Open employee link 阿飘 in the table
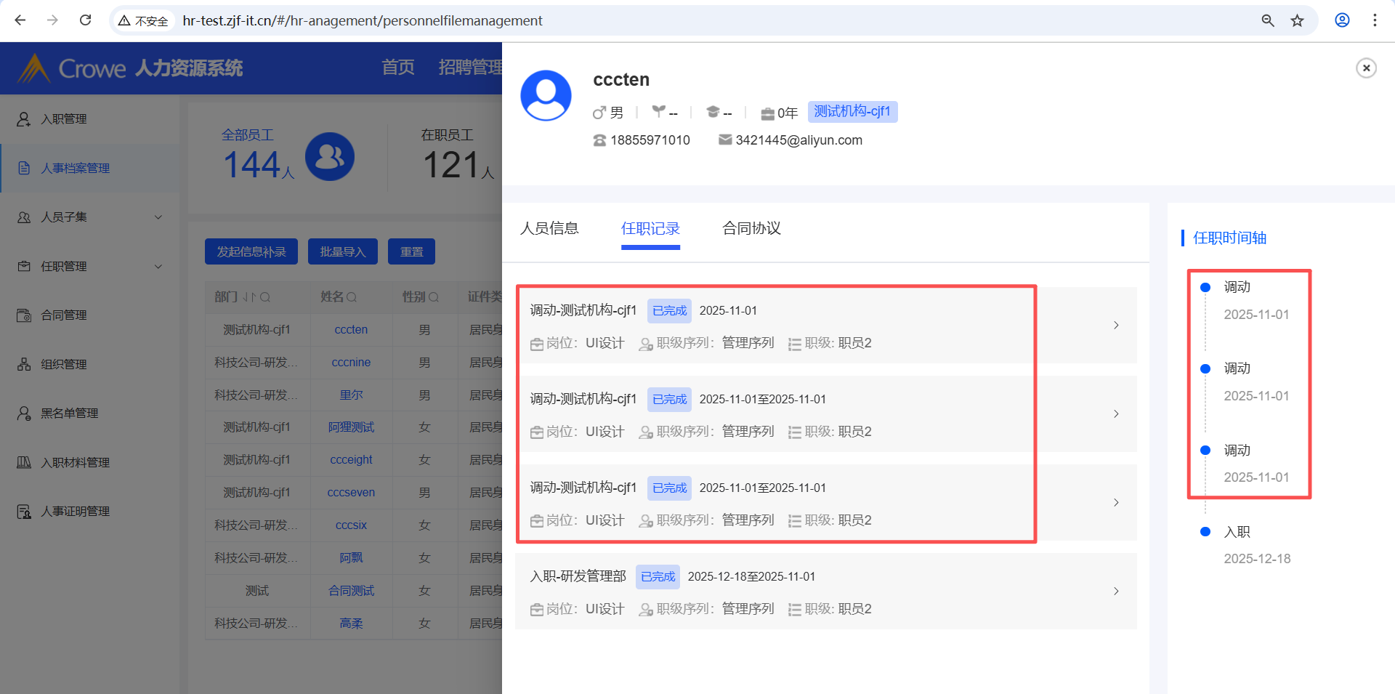The width and height of the screenshot is (1395, 694). 351,558
